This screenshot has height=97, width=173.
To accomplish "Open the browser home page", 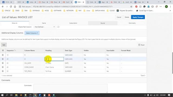I will point(15,6).
